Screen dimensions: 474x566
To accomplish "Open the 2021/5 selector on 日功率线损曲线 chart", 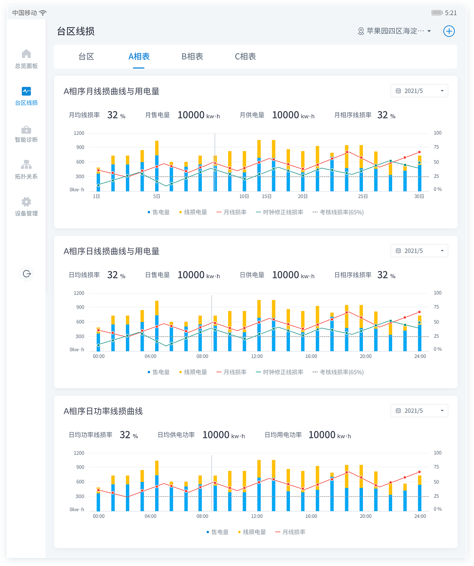I will click(x=419, y=410).
